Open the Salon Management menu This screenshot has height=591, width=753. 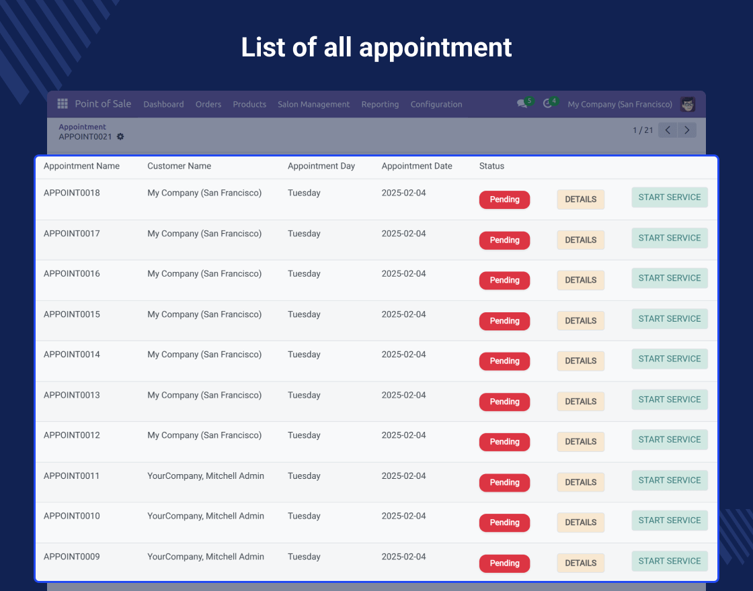click(x=313, y=104)
